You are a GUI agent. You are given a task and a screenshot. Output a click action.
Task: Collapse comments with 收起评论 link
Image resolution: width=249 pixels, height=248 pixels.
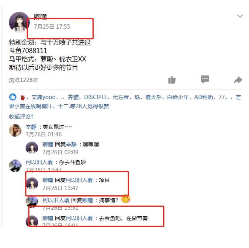pos(21,117)
